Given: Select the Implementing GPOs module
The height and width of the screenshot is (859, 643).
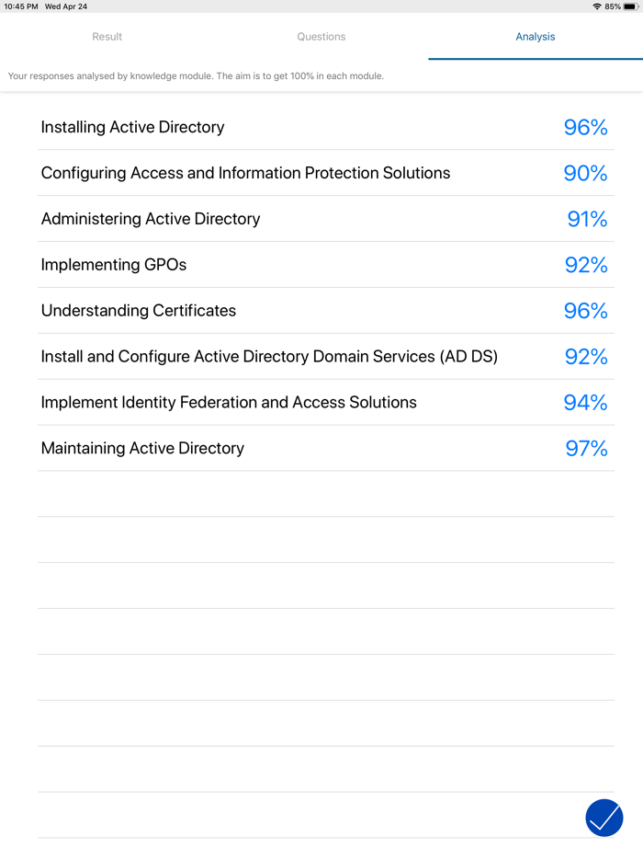Looking at the screenshot, I should coord(113,265).
